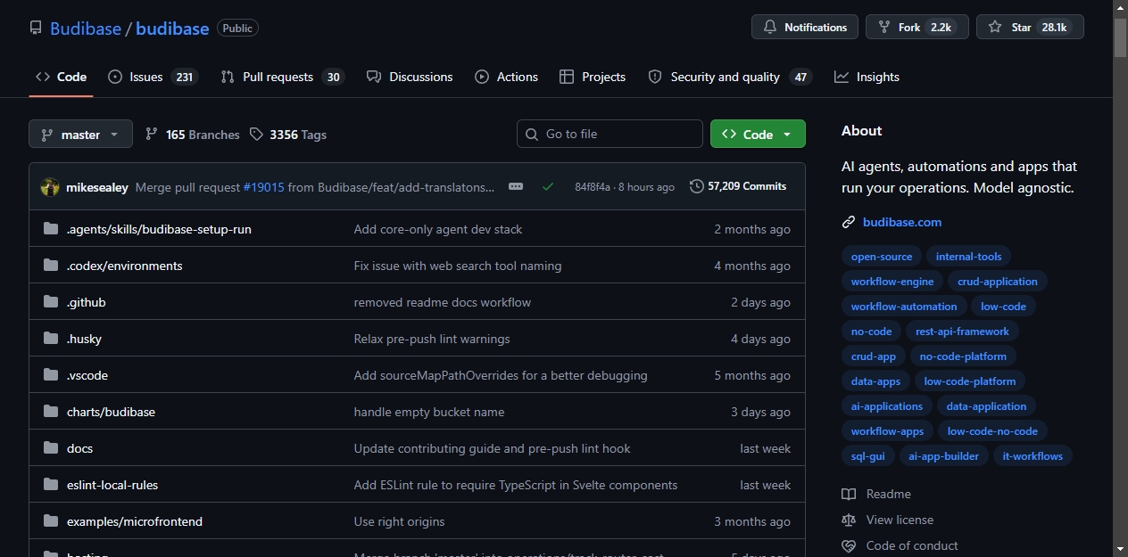
Task: Click the repository icon beside Budibase
Action: point(36,28)
